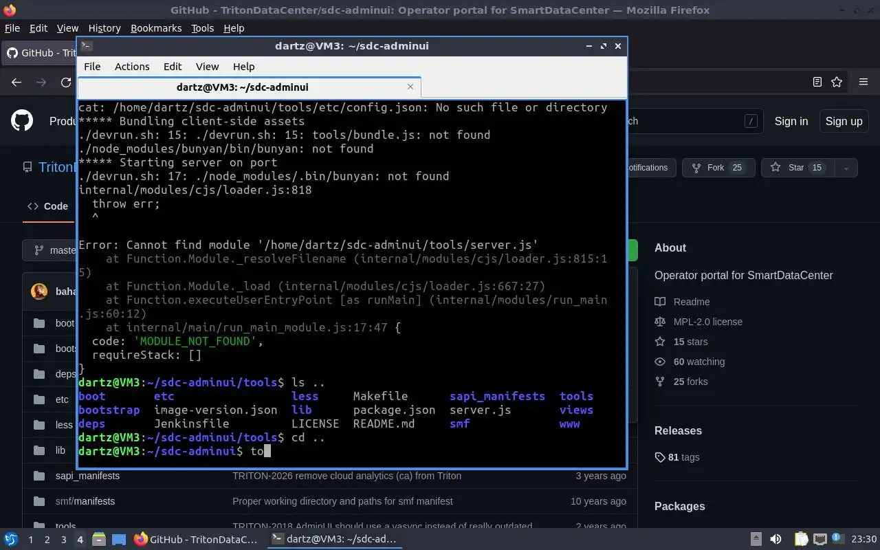The height and width of the screenshot is (550, 880).
Task: Open the terminal's Edit menu
Action: pyautogui.click(x=173, y=67)
